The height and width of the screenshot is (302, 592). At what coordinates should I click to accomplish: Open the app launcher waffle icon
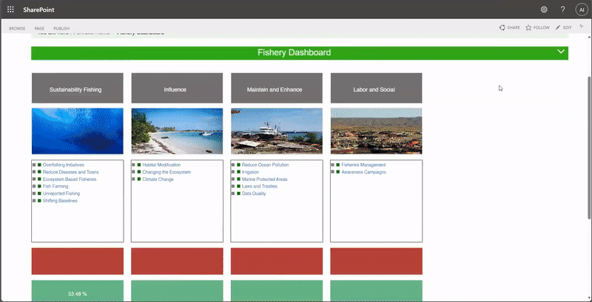(10, 10)
